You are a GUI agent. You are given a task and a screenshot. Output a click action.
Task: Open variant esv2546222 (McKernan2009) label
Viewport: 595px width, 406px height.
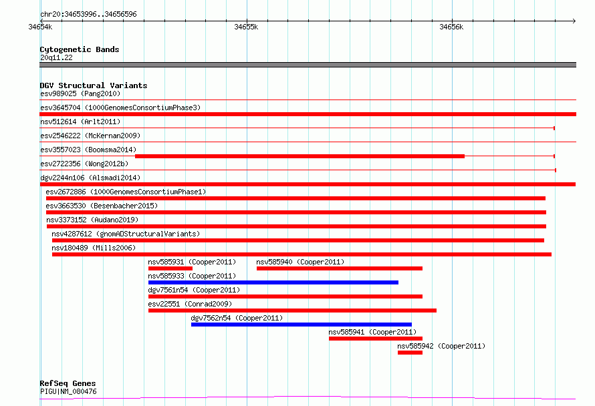(x=90, y=136)
